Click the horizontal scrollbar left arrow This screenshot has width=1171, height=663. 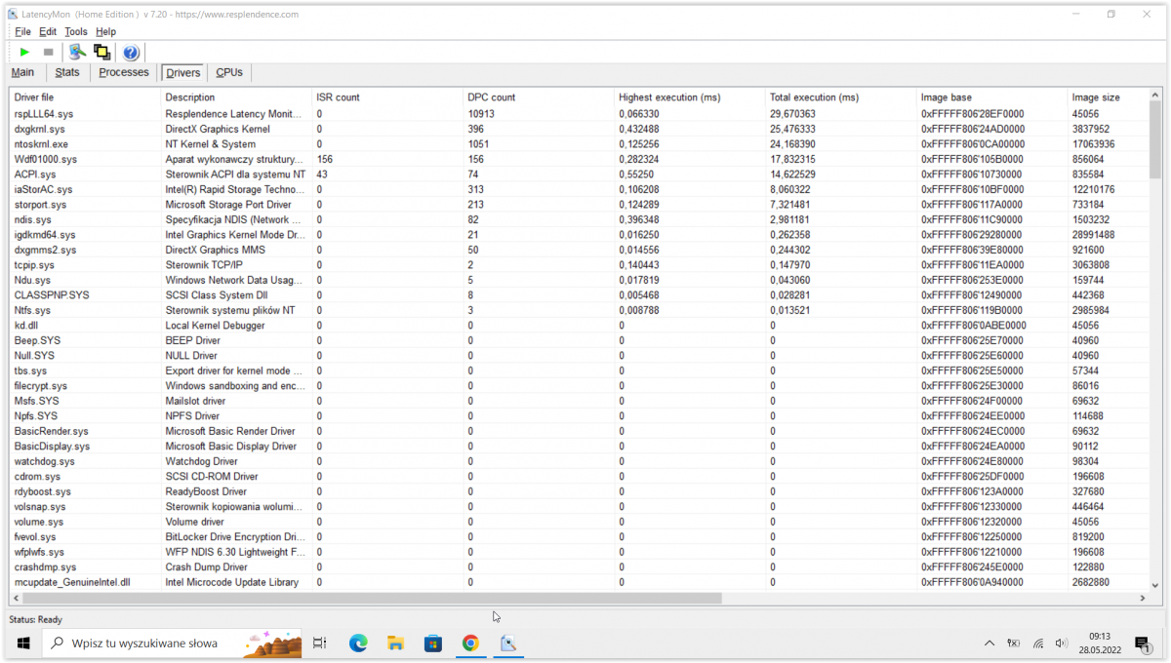click(x=16, y=598)
